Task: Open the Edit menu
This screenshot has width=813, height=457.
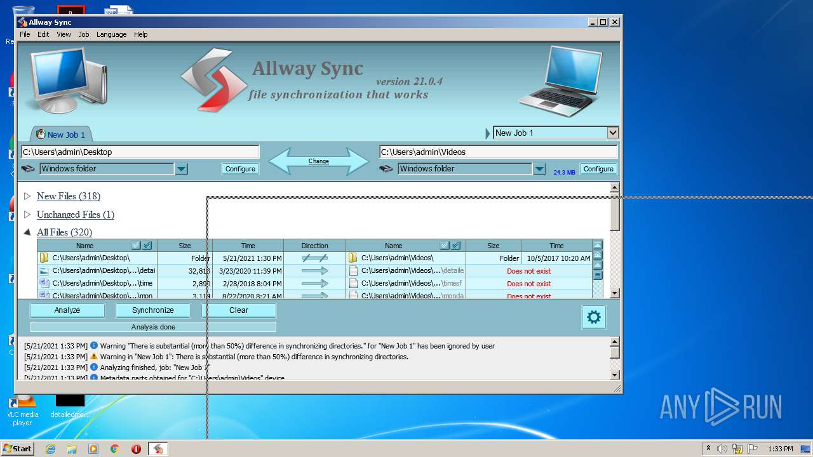Action: pyautogui.click(x=43, y=34)
